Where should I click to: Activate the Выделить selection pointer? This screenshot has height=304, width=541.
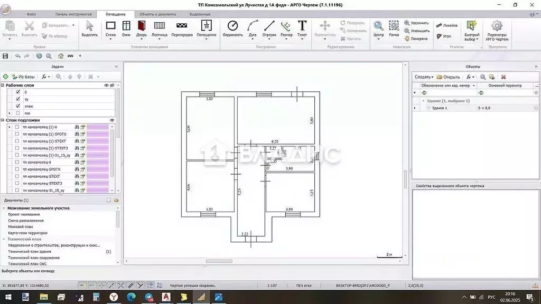tap(89, 28)
